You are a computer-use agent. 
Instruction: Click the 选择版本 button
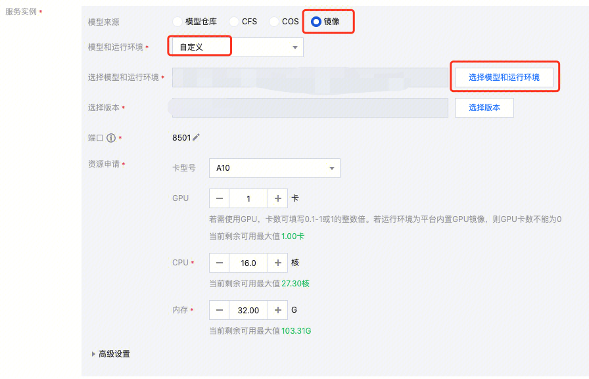[484, 108]
